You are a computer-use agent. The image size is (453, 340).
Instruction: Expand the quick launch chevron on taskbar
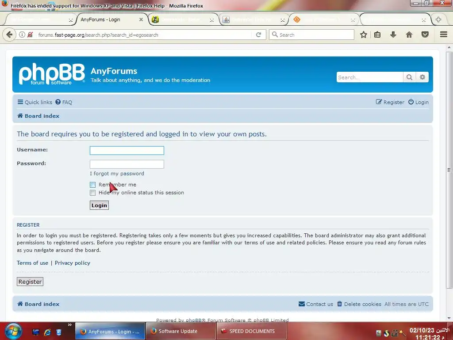(x=69, y=325)
